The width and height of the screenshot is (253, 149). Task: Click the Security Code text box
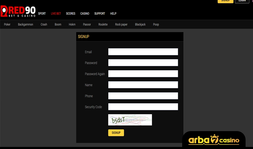click(x=143, y=107)
